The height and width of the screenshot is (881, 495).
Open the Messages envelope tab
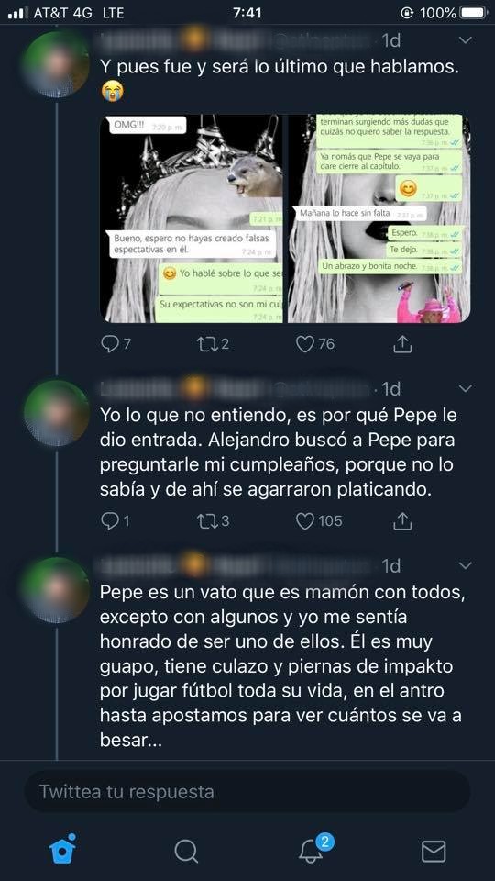[x=434, y=852]
